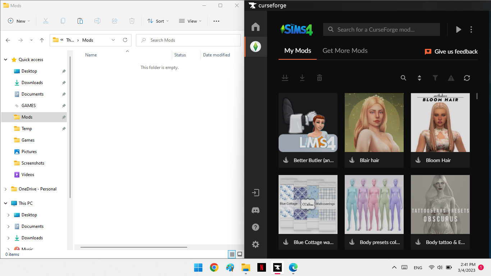Toggle the details view layout button

tap(232, 254)
